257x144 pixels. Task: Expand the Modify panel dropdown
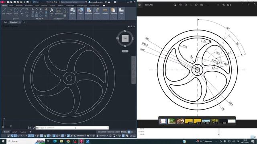pyautogui.click(x=39, y=19)
